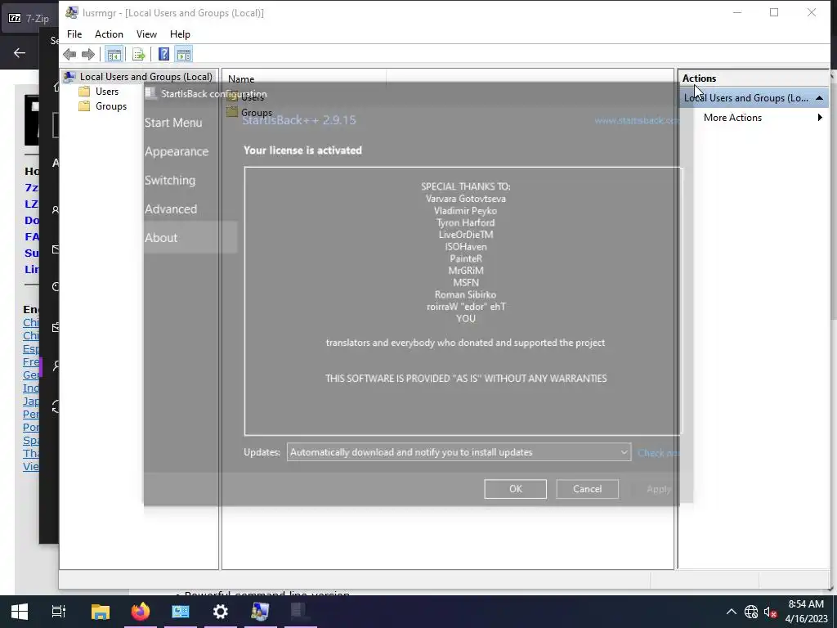837x628 pixels.
Task: Click SPECIAL THANKS TO credits text
Action: coord(465,186)
